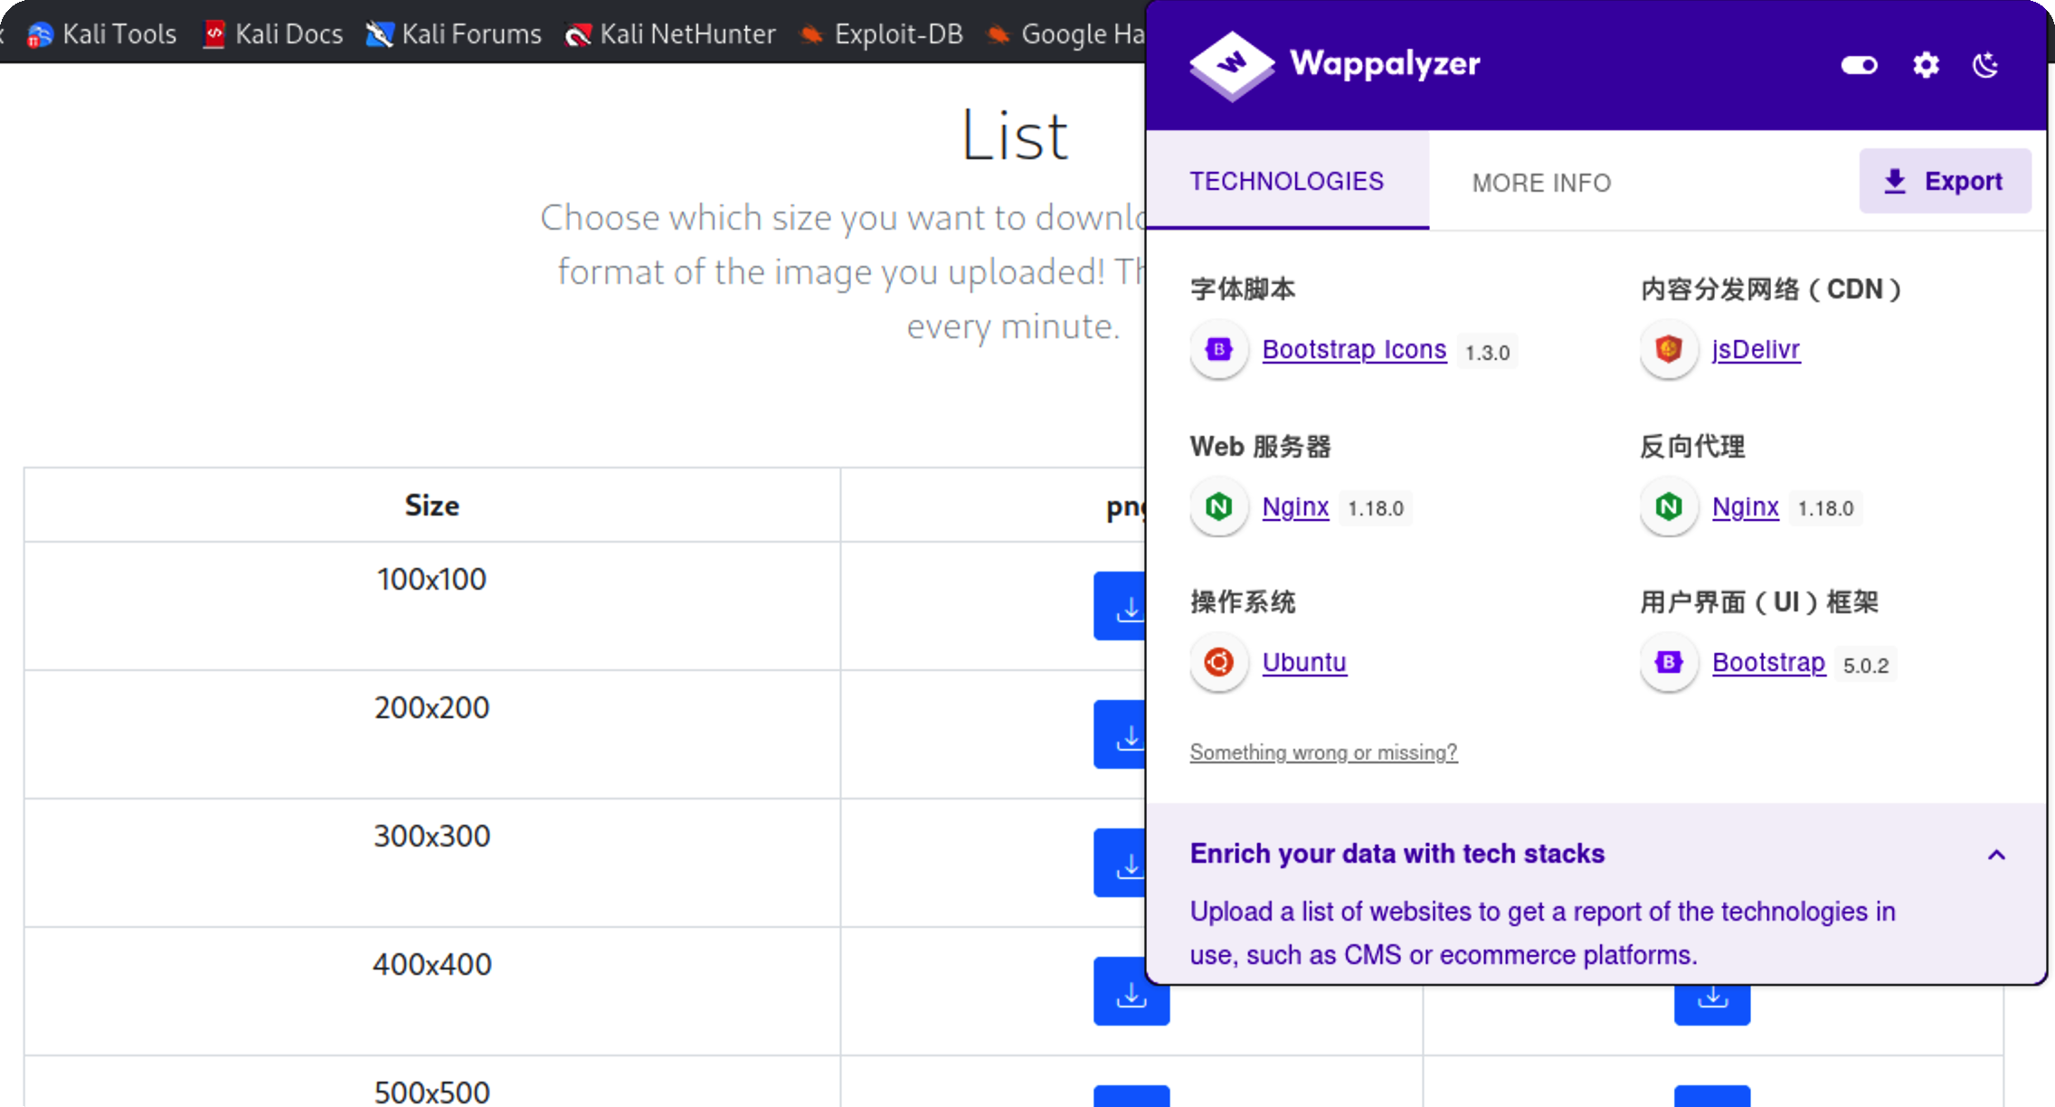
Task: Click the Nginx icon under Web 服务器
Action: [x=1219, y=506]
